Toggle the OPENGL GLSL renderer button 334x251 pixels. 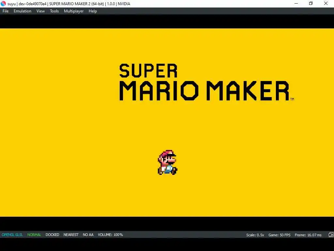point(12,235)
